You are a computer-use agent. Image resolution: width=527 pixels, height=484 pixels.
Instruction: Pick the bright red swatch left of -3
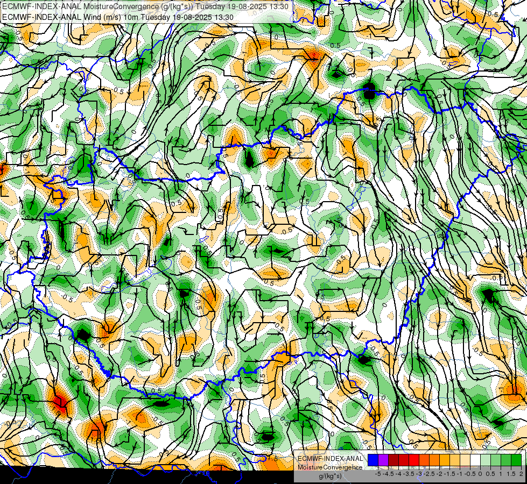tap(414, 460)
